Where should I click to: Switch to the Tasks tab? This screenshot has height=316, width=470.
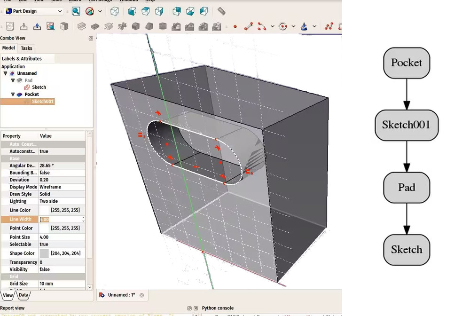click(26, 48)
